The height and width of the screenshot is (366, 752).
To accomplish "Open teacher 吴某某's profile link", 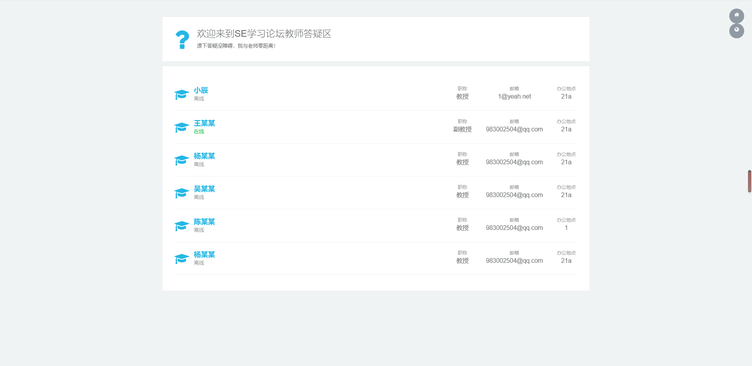I will click(204, 189).
